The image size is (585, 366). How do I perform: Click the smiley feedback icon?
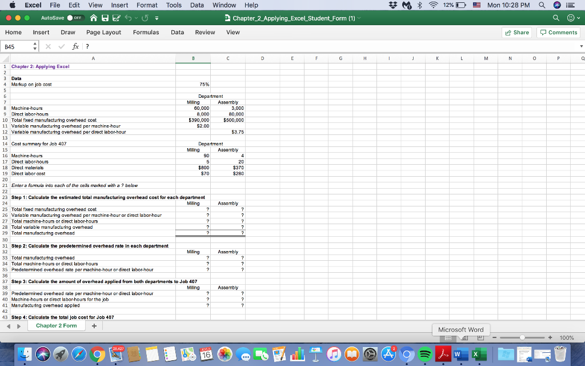coord(570,18)
